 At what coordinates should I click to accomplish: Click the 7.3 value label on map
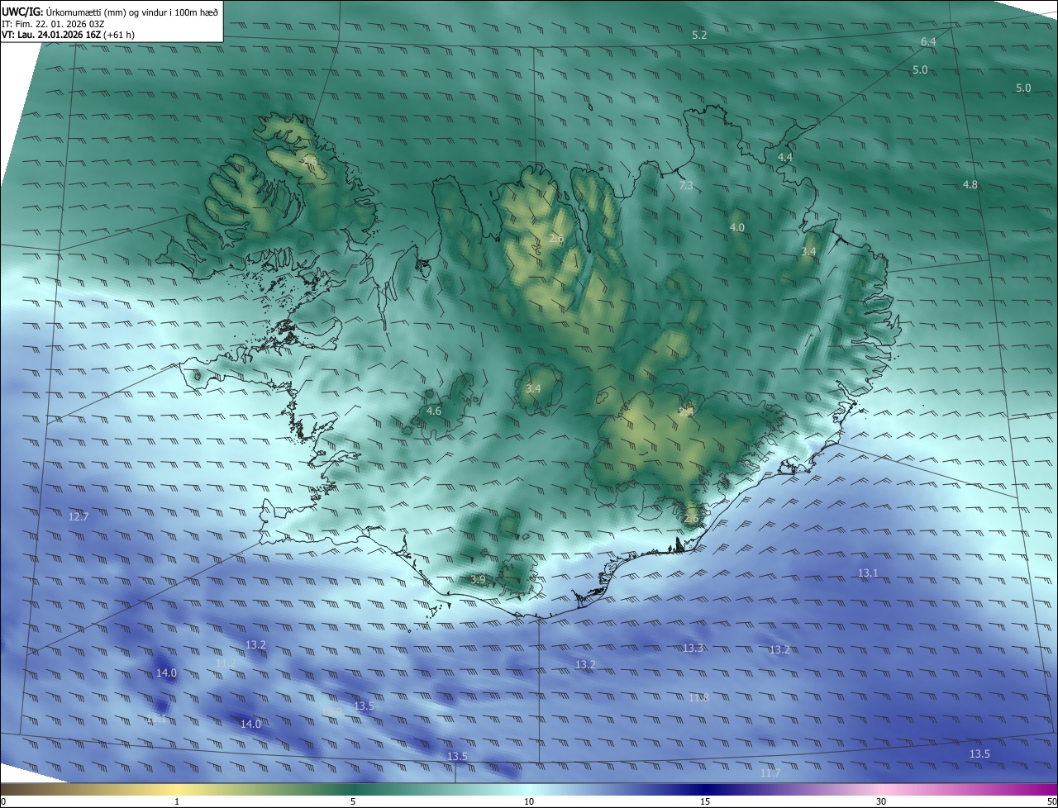[686, 186]
